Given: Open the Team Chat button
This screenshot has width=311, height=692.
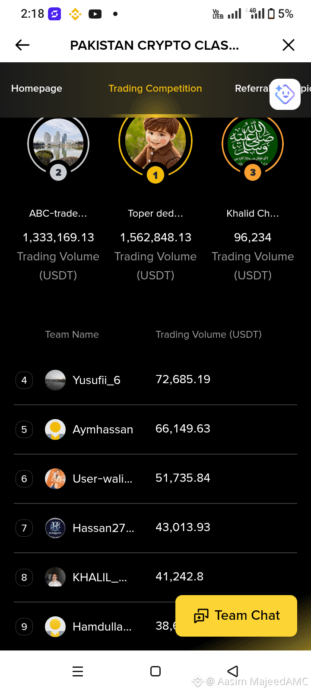Looking at the screenshot, I should tap(236, 615).
